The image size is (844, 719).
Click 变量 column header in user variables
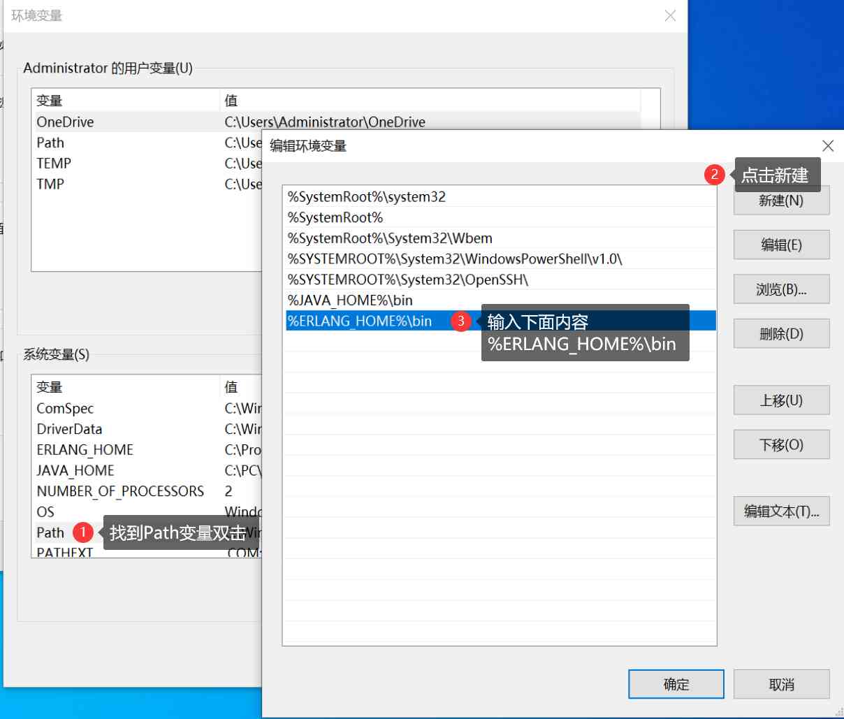126,101
